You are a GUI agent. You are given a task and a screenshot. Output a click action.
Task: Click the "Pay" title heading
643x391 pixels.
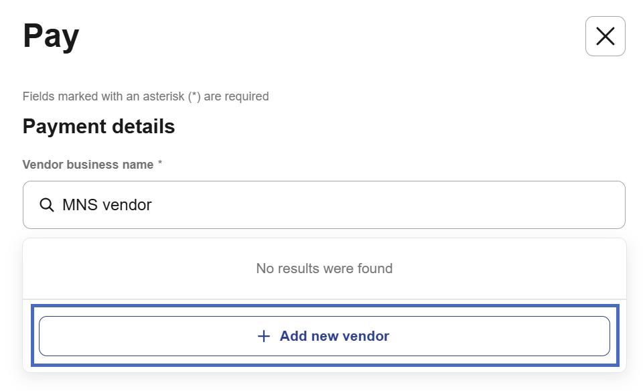pos(51,36)
